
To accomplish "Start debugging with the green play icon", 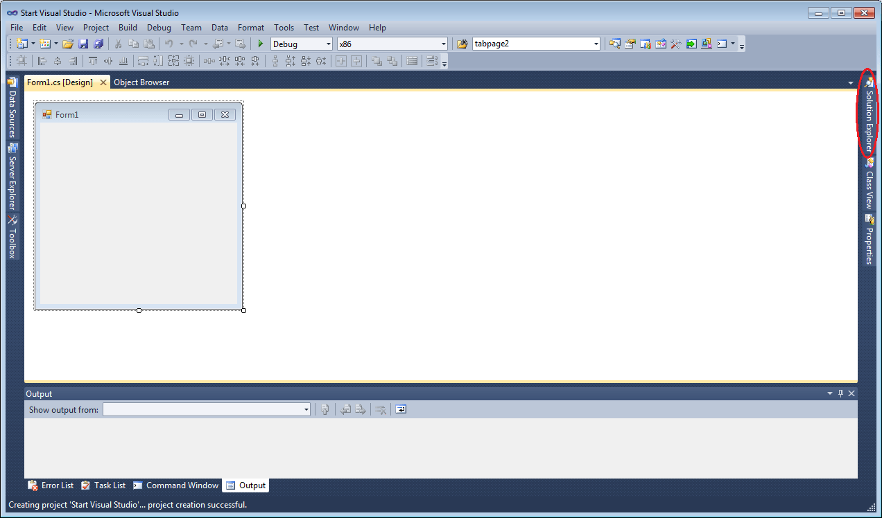I will click(x=260, y=44).
